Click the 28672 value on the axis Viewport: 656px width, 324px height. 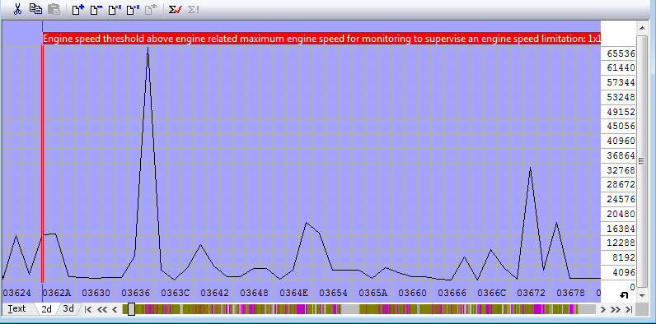(621, 184)
